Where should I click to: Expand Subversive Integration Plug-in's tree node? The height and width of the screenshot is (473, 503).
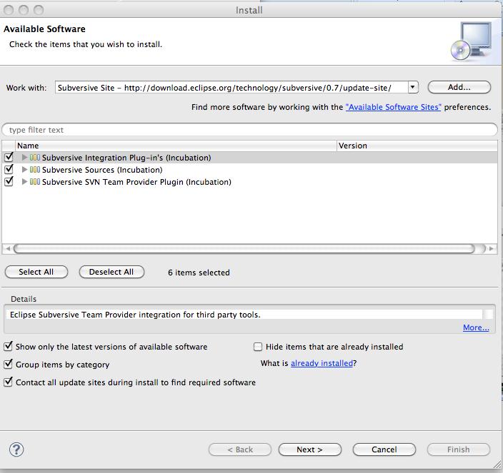[x=24, y=157]
